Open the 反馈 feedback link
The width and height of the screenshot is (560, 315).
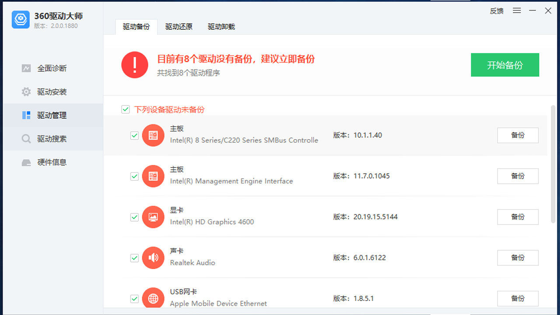pos(497,11)
